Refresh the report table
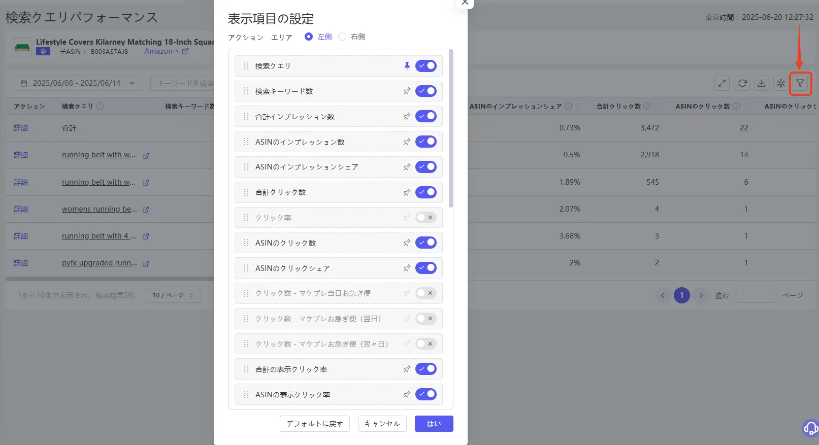The image size is (819, 445). pyautogui.click(x=742, y=83)
